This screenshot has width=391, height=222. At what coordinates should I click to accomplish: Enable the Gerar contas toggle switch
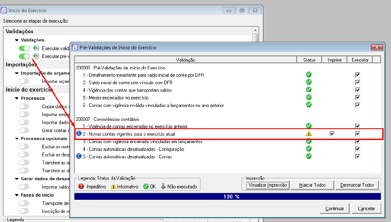(x=24, y=130)
